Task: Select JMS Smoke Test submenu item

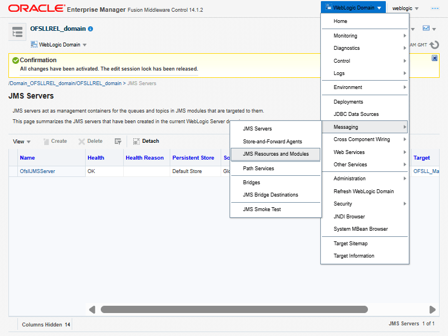Action: pyautogui.click(x=276, y=209)
